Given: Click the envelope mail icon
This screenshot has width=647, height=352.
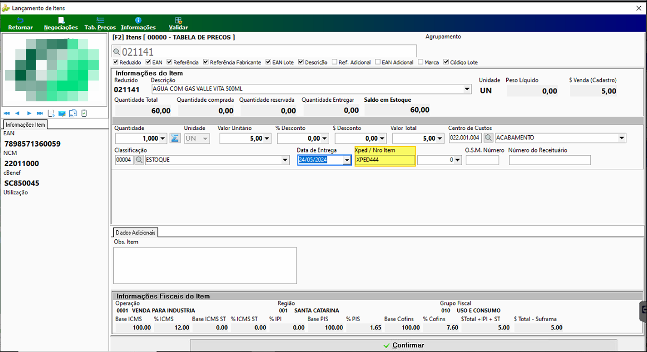Looking at the screenshot, I should (x=62, y=113).
